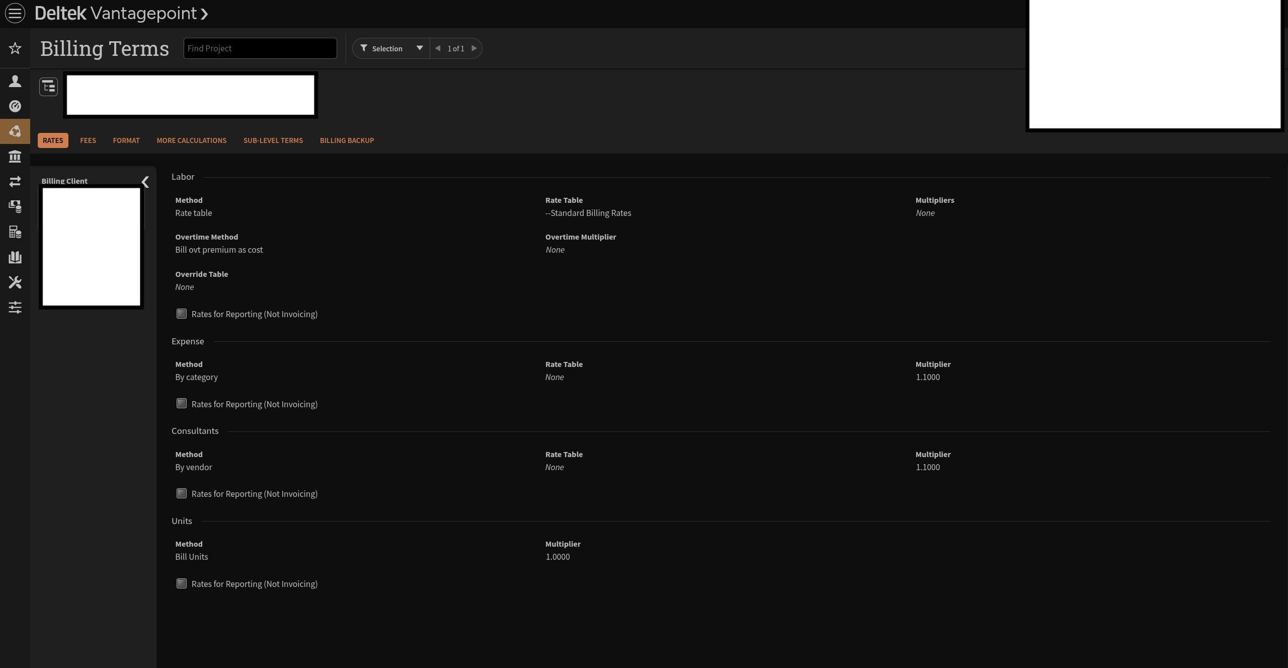Expand the Vantagepoint chevron in header
Image resolution: width=1288 pixels, height=668 pixels.
click(204, 14)
